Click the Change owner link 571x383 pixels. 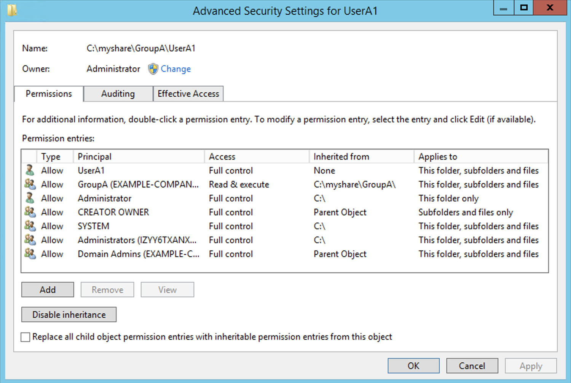175,69
